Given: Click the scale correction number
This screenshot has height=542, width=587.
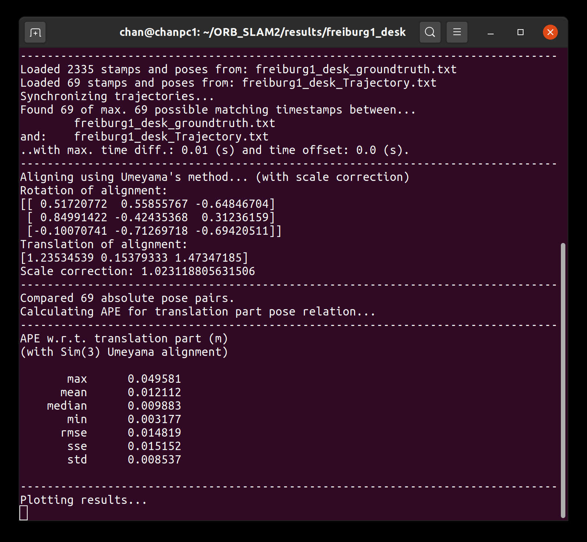Looking at the screenshot, I should [198, 271].
